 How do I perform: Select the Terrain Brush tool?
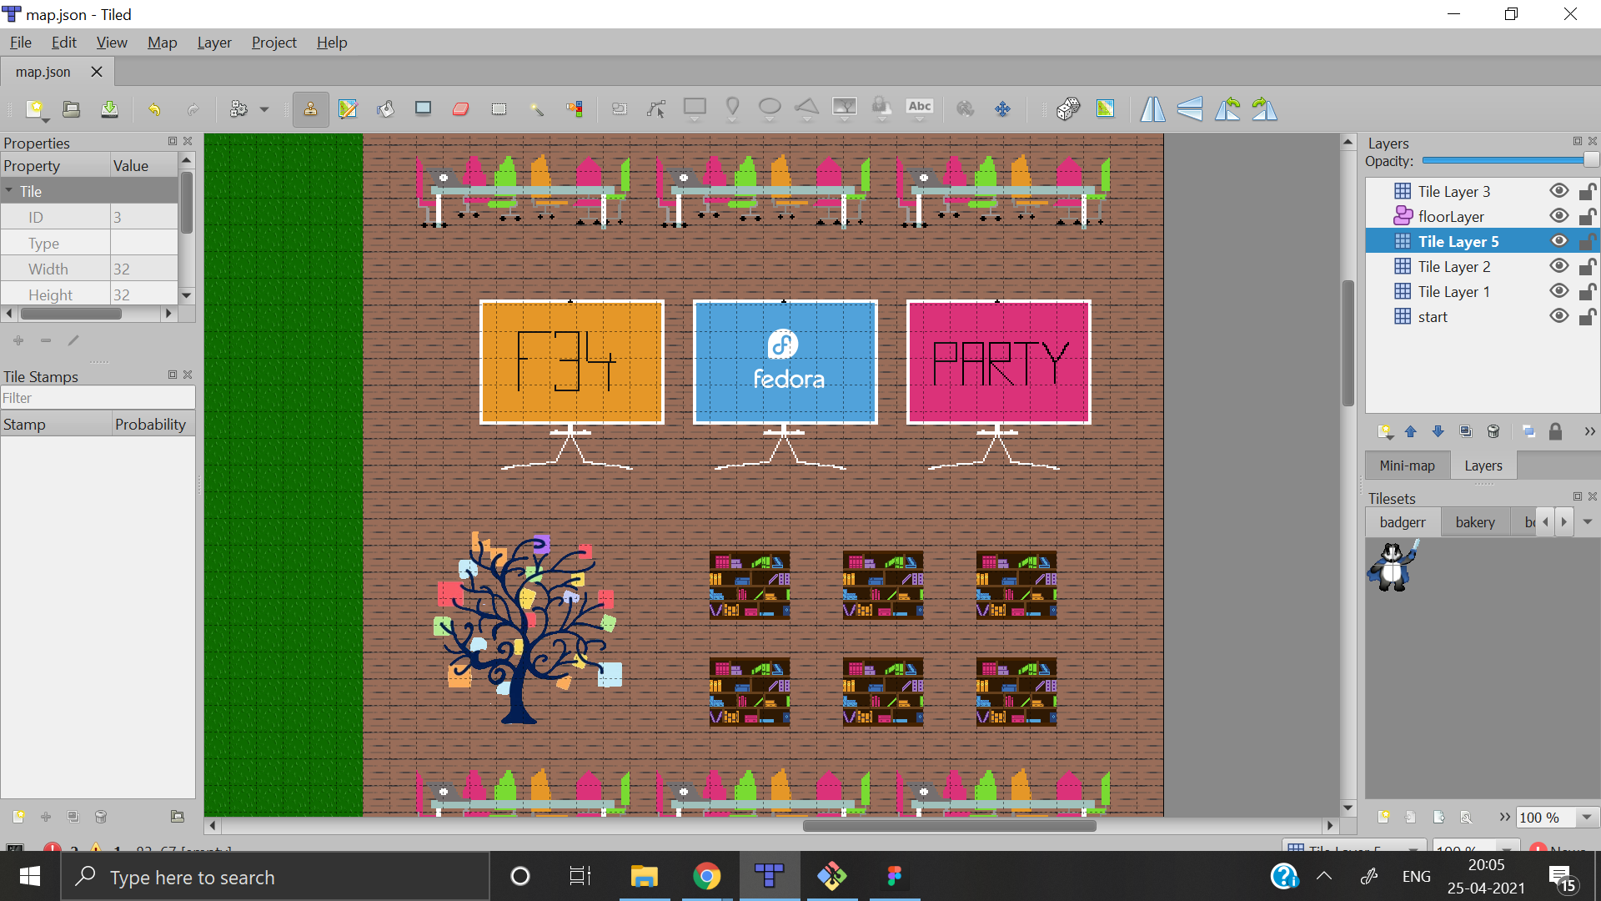pyautogui.click(x=348, y=109)
